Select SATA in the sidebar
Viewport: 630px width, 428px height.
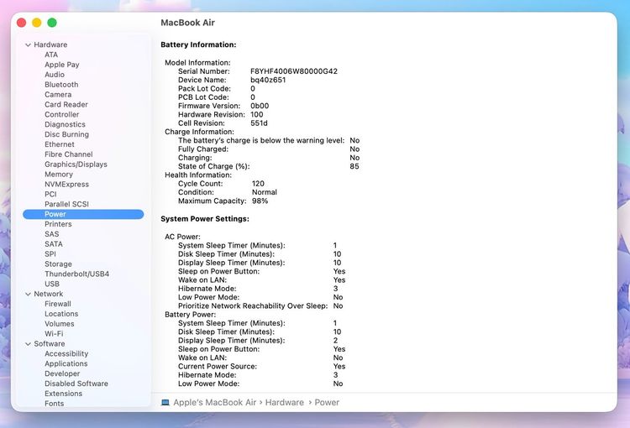pos(54,244)
